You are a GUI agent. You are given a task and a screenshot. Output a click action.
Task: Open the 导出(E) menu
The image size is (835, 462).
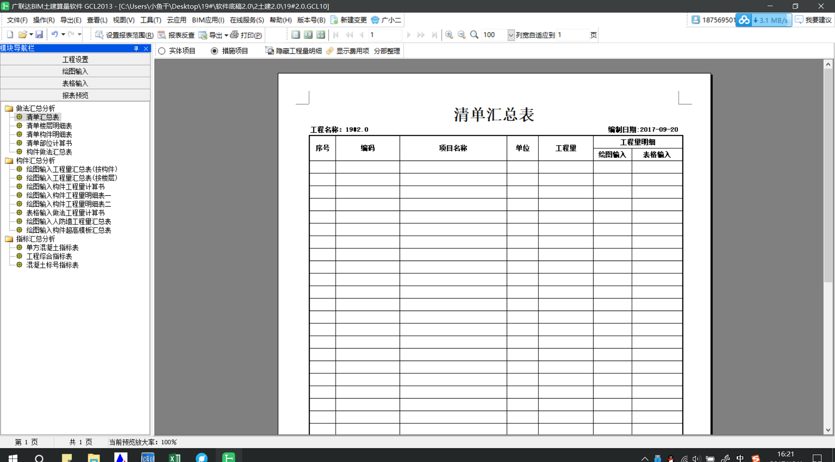coord(70,20)
